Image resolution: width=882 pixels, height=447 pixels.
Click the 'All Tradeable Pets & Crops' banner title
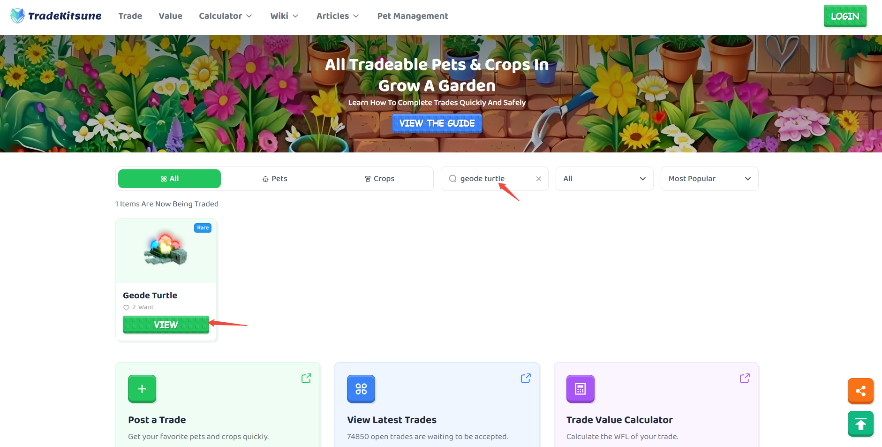click(x=437, y=75)
